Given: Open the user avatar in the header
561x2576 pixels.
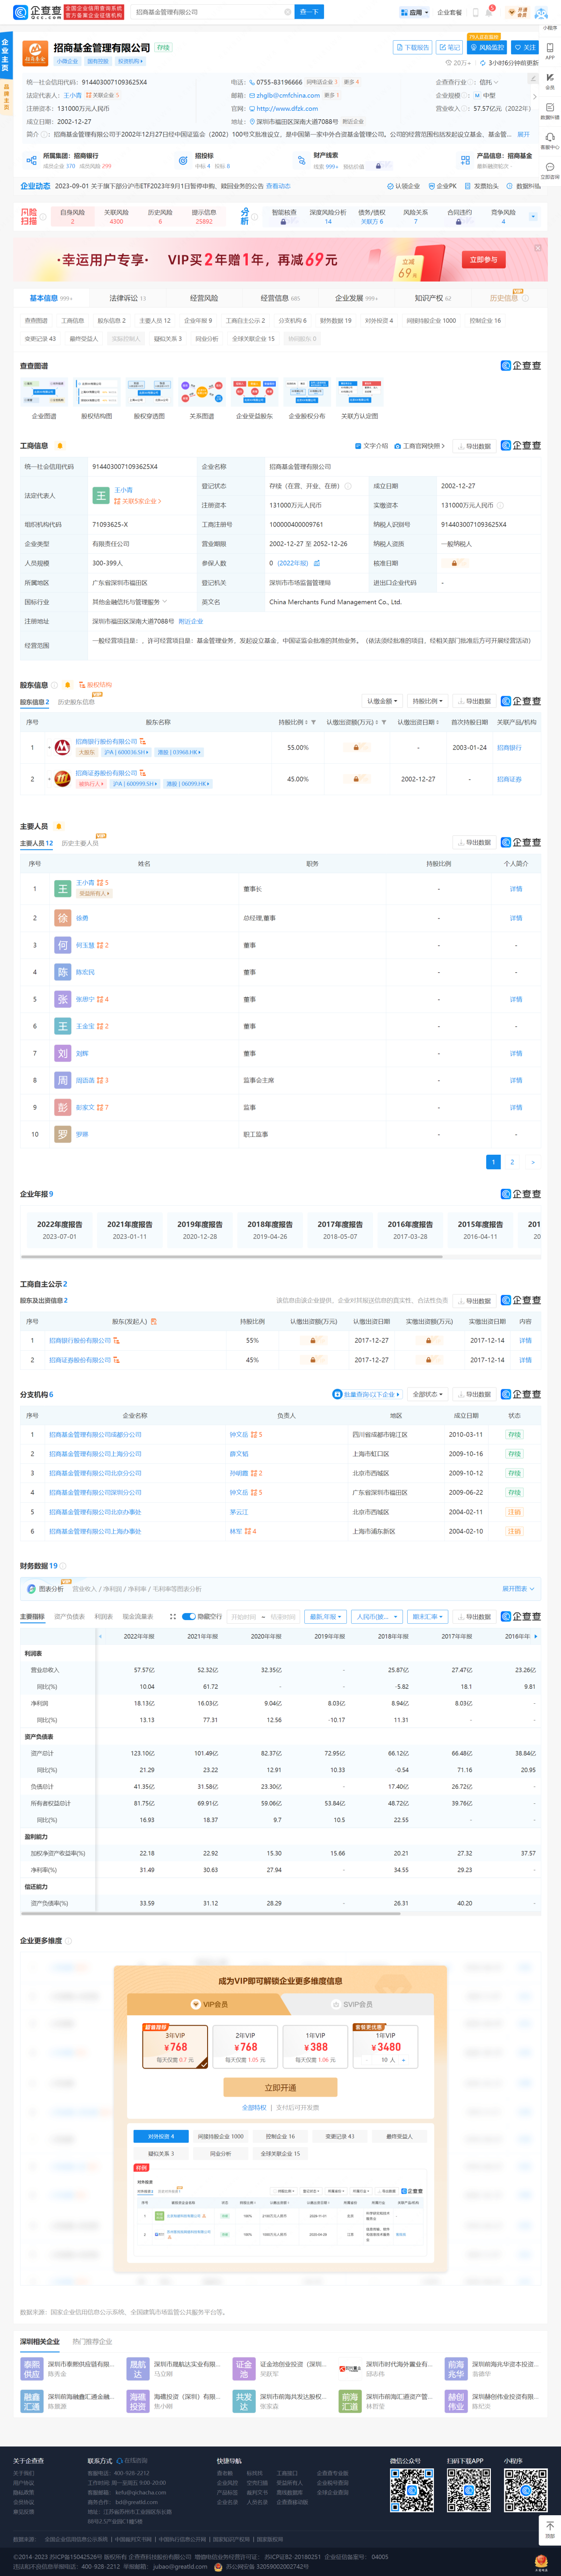Looking at the screenshot, I should click(x=541, y=13).
